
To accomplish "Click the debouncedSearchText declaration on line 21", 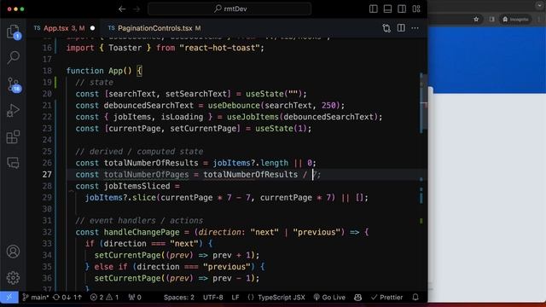I will pyautogui.click(x=148, y=106).
